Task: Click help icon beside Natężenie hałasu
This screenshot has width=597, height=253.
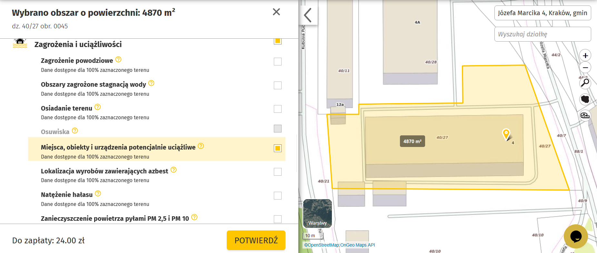Action: tap(98, 194)
